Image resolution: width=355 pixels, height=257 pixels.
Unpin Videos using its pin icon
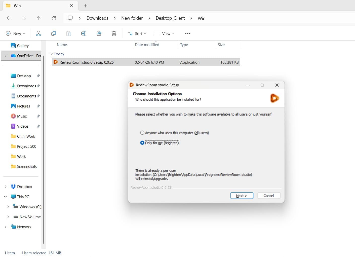tap(38, 126)
